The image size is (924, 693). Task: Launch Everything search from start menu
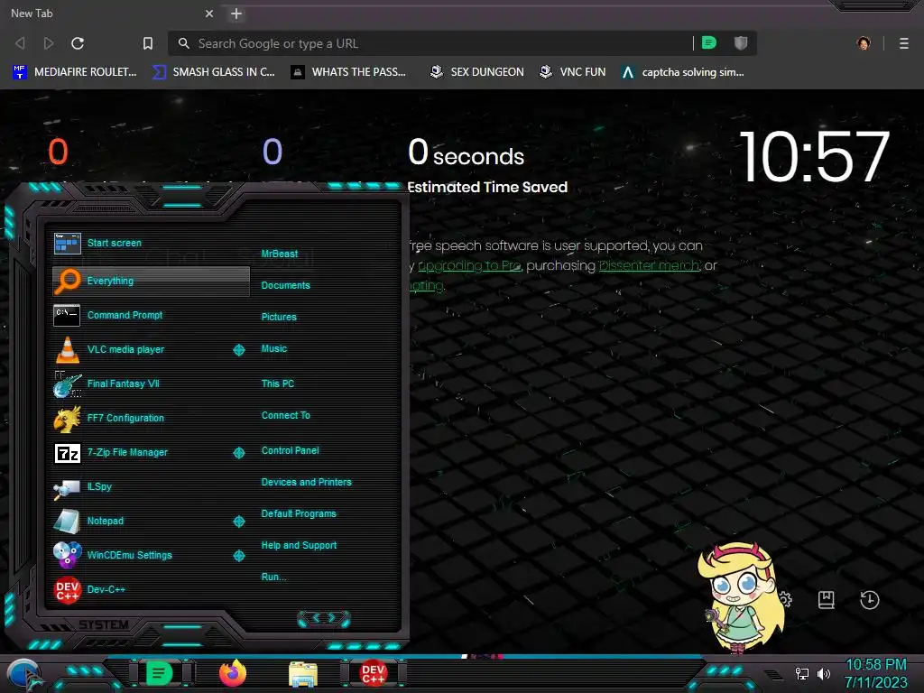(x=151, y=282)
